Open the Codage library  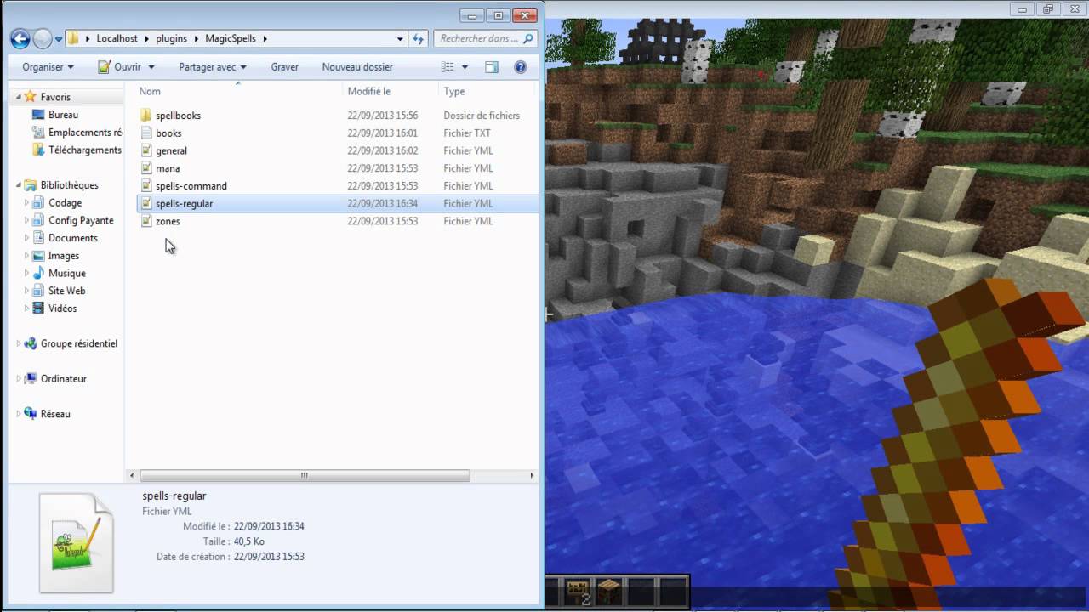click(x=65, y=203)
